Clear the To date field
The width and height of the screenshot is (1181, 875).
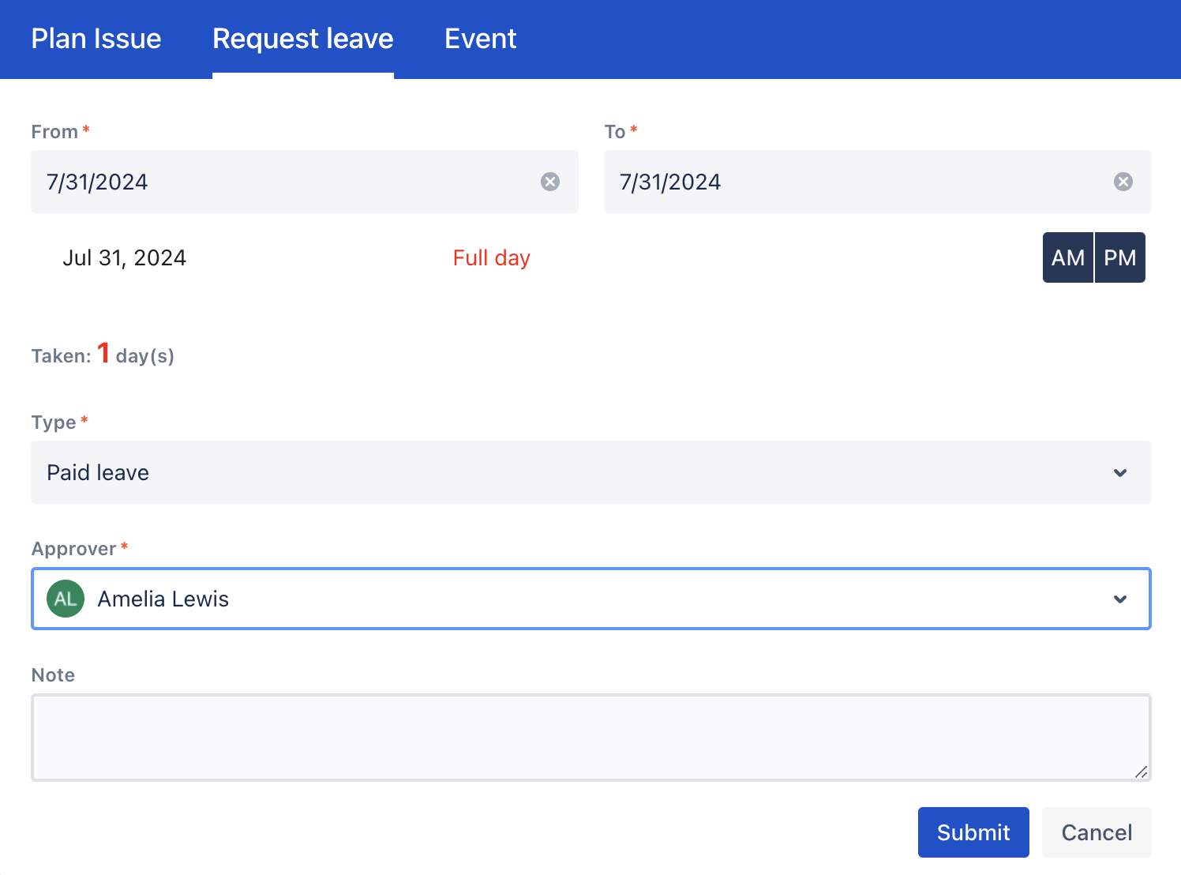coord(1123,182)
